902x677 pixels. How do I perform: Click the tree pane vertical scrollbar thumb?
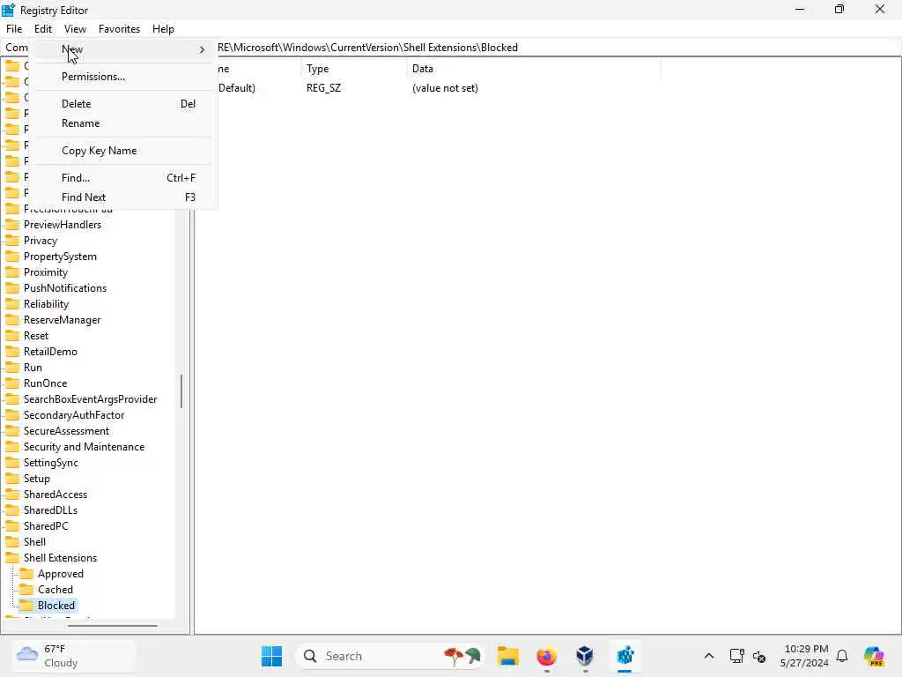click(181, 391)
